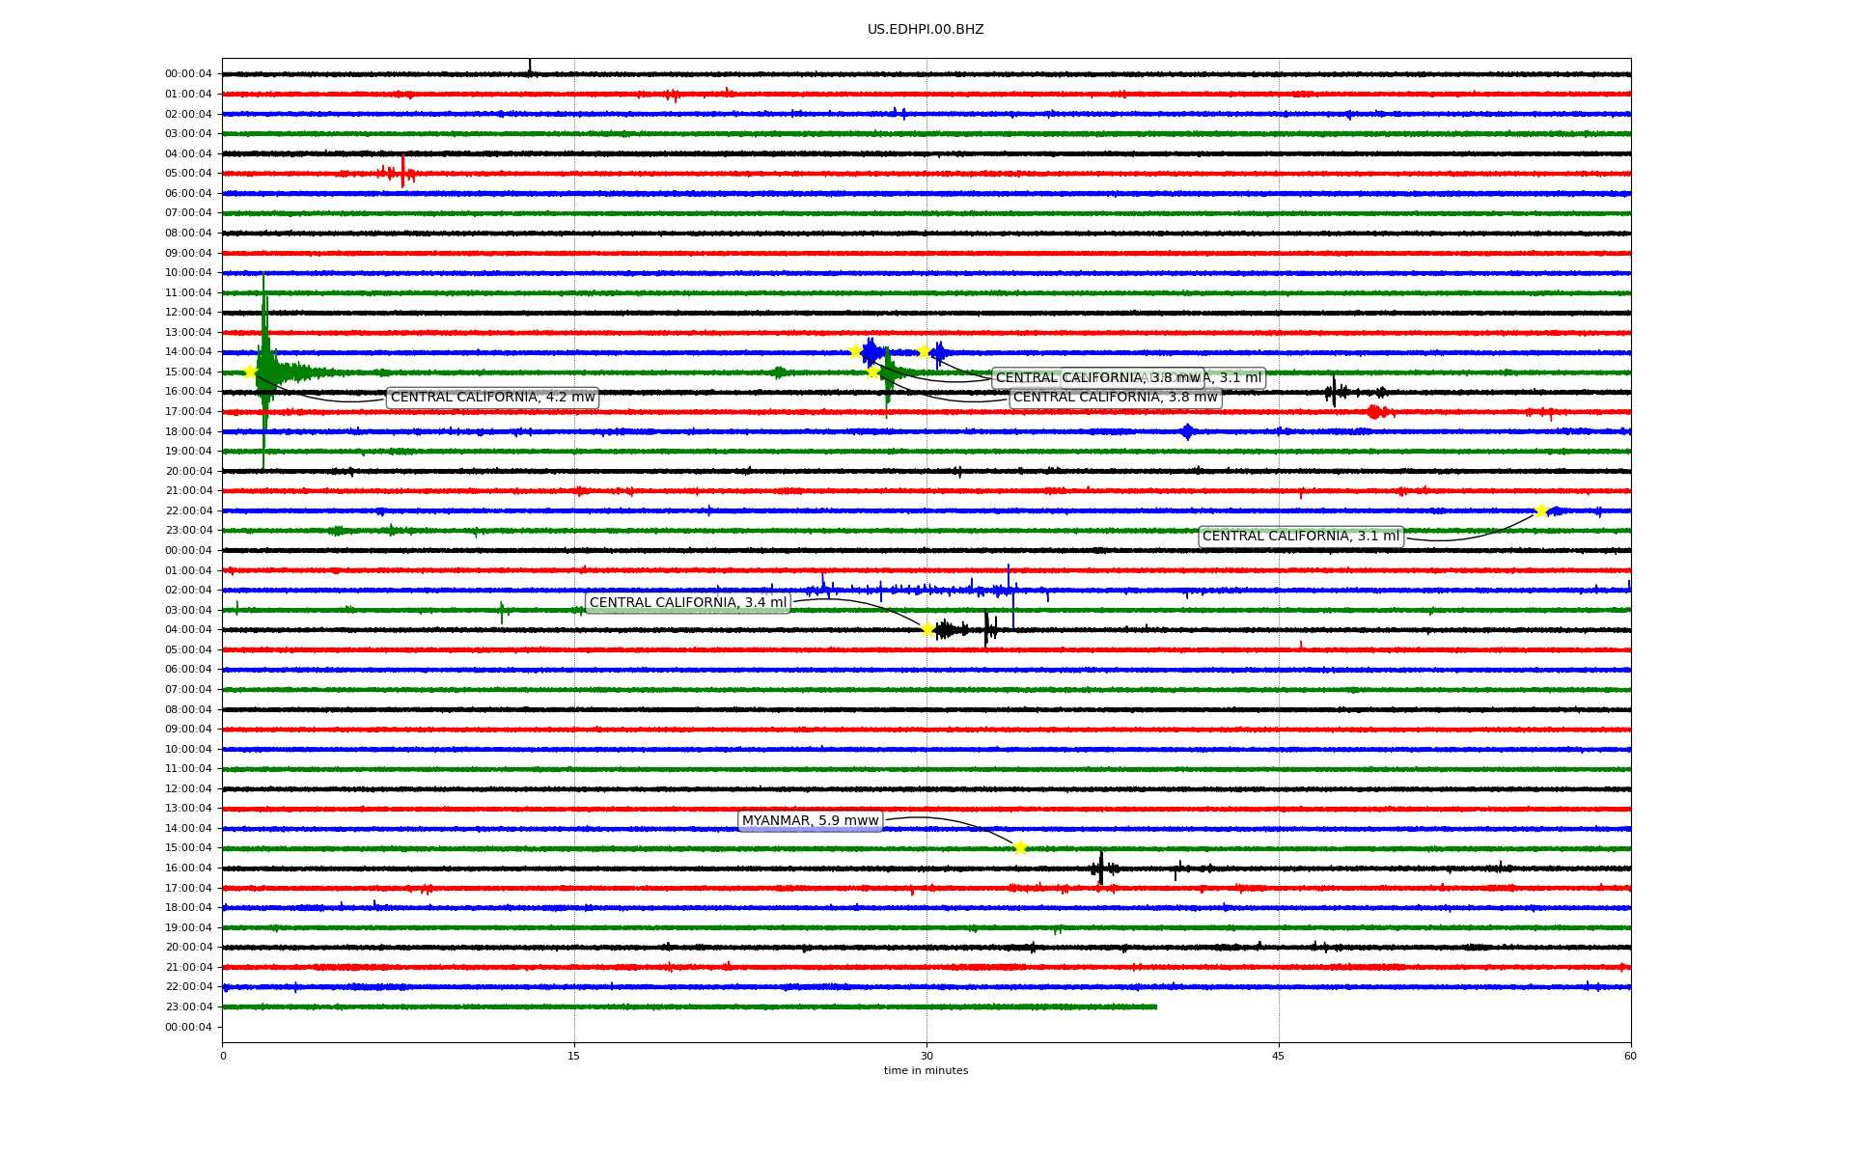Select the CENTRAL CALIFORNIA, 3.4 ml label
Viewport: 1853px width, 1158px height.
pos(687,603)
